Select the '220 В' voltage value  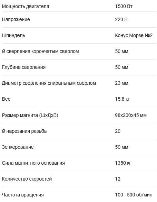point(121,19)
